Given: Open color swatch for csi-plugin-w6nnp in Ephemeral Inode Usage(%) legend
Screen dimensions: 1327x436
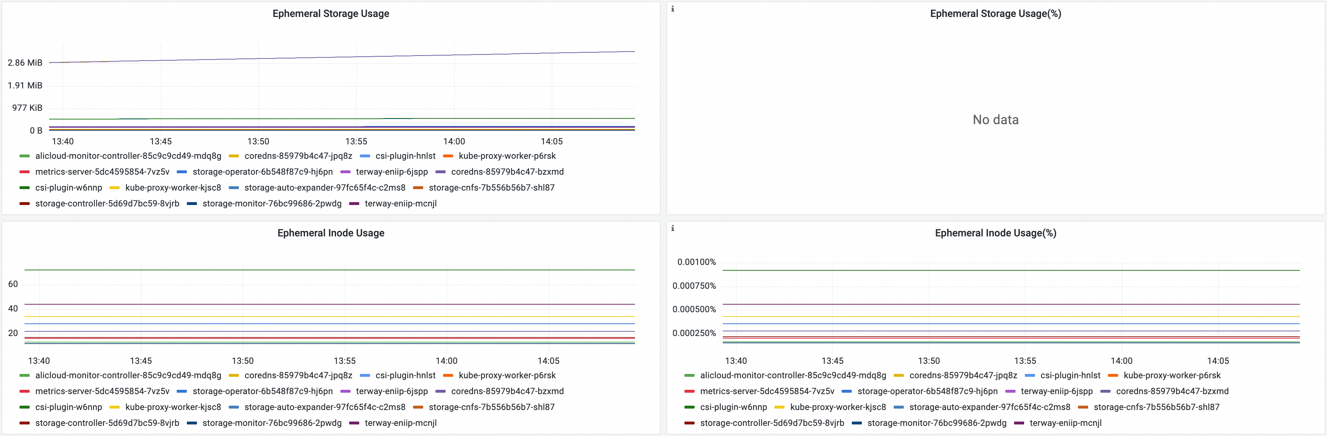Looking at the screenshot, I should pyautogui.click(x=689, y=408).
